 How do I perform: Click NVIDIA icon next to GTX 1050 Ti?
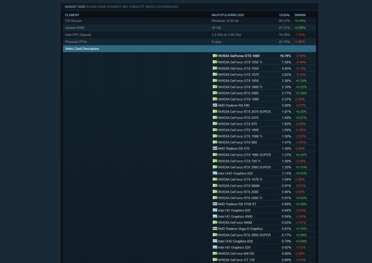[x=215, y=62]
